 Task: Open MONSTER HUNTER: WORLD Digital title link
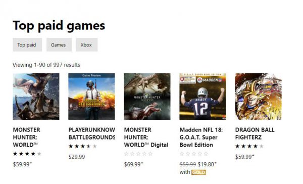coord(146,137)
